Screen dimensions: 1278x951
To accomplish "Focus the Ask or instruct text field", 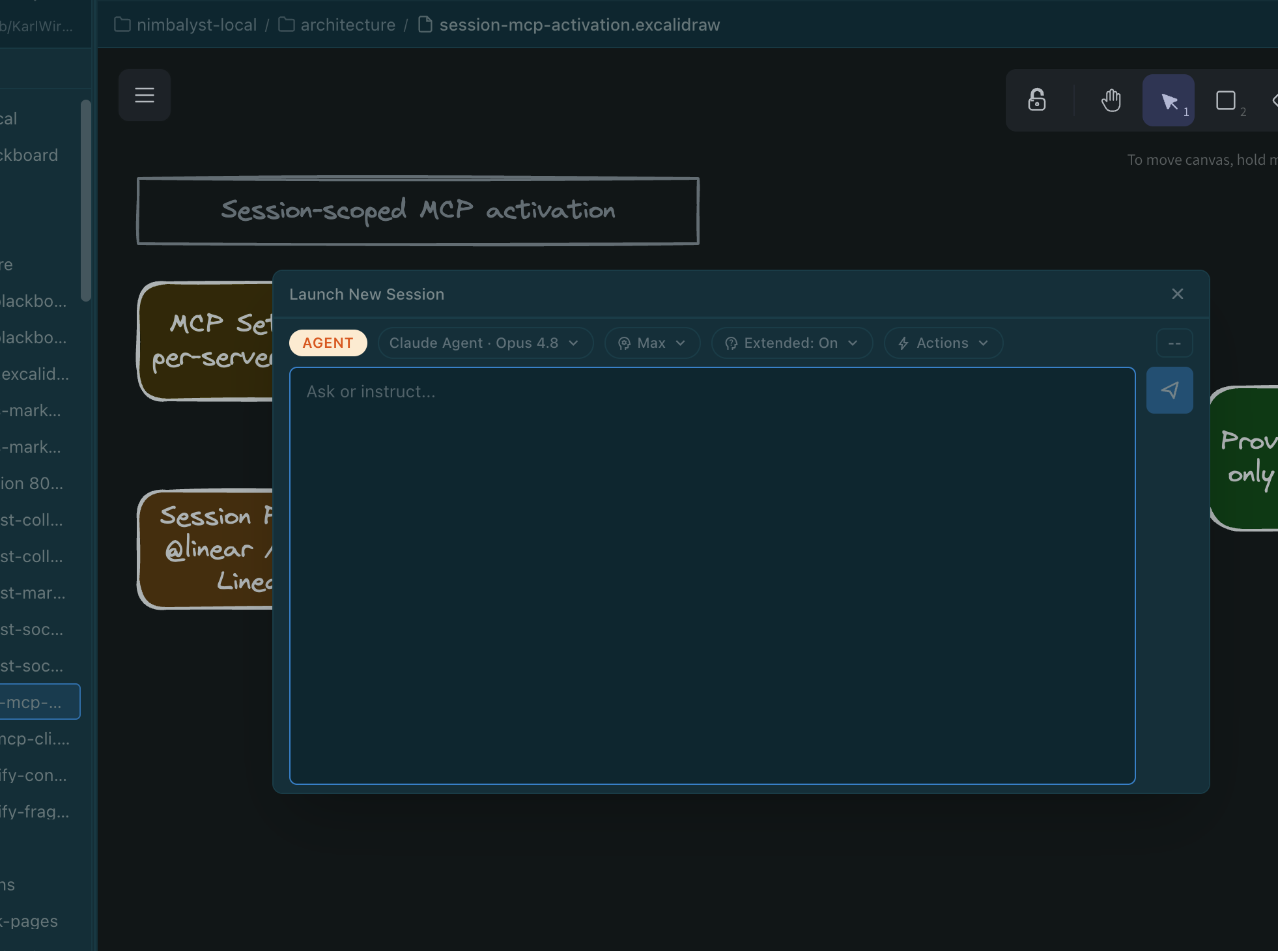I will click(x=713, y=576).
